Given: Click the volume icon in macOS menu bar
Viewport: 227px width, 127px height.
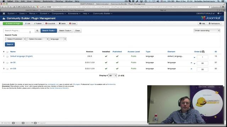Looking at the screenshot, I should pyautogui.click(x=157, y=1).
